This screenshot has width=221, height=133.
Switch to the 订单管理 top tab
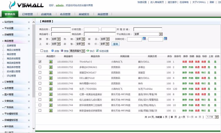(27, 14)
